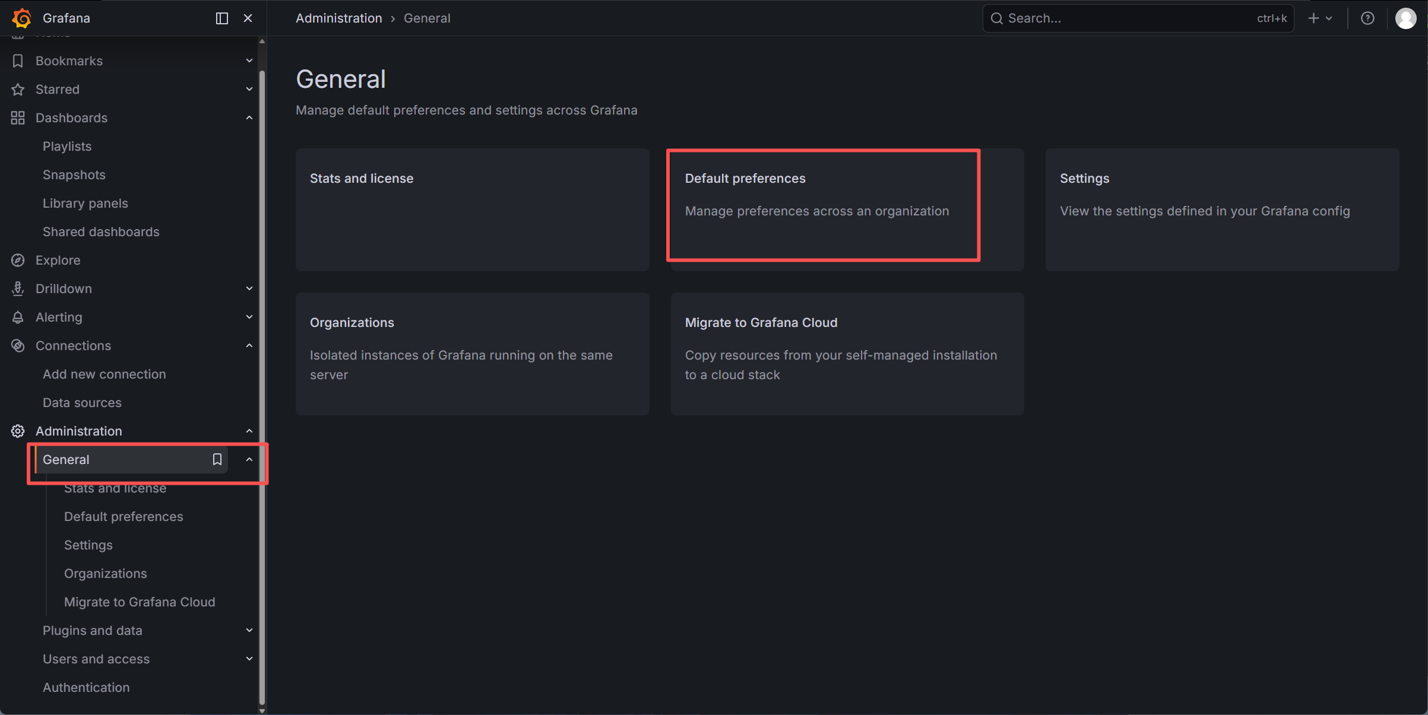Open the Stats and license card

pyautogui.click(x=473, y=210)
